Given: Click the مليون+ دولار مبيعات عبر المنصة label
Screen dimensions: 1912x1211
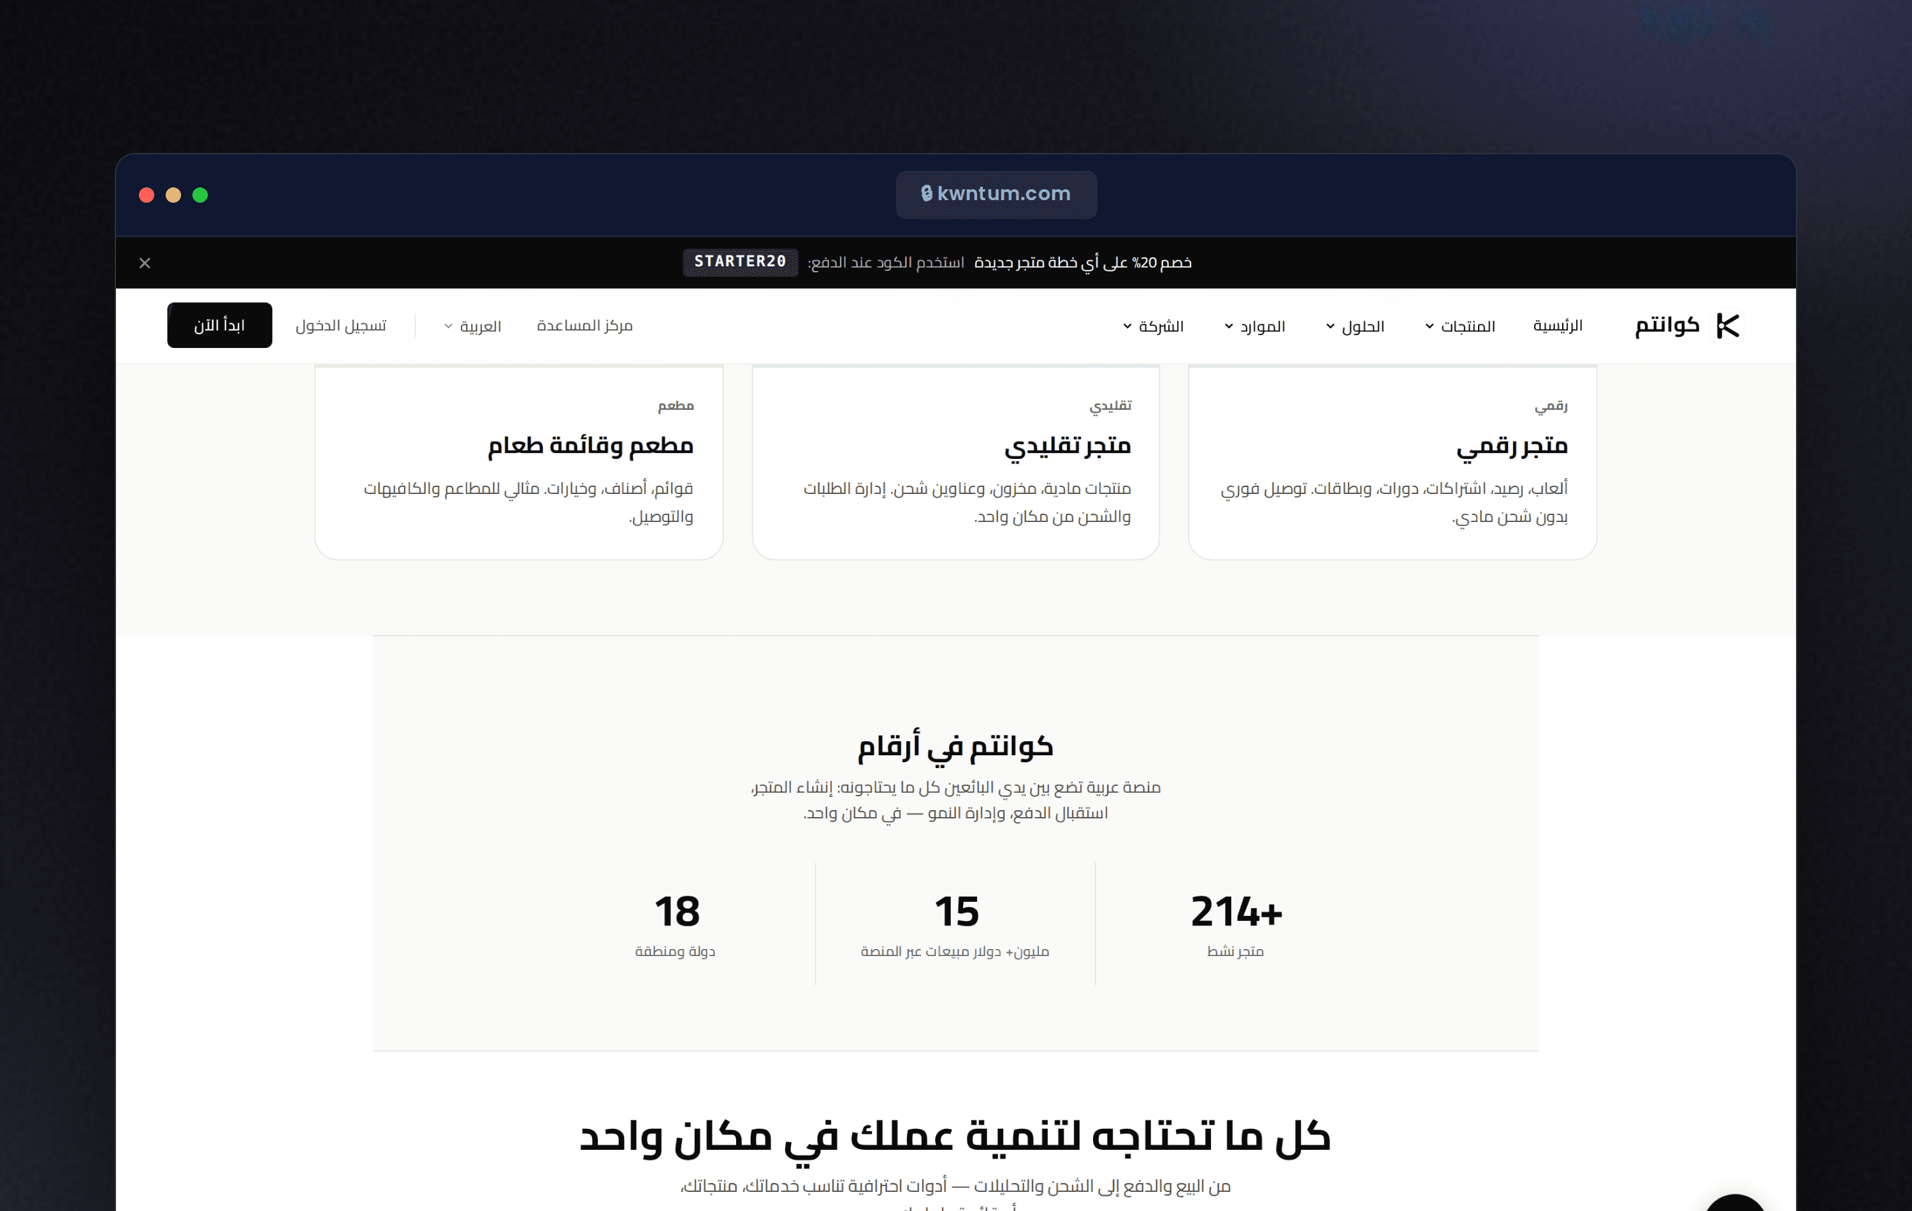Looking at the screenshot, I should pos(955,952).
